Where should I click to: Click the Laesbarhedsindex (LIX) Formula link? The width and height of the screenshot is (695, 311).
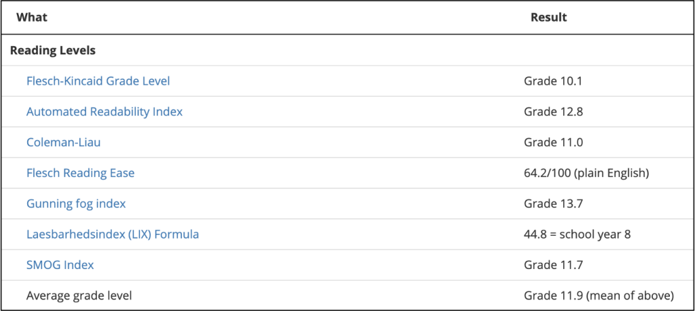(x=113, y=234)
